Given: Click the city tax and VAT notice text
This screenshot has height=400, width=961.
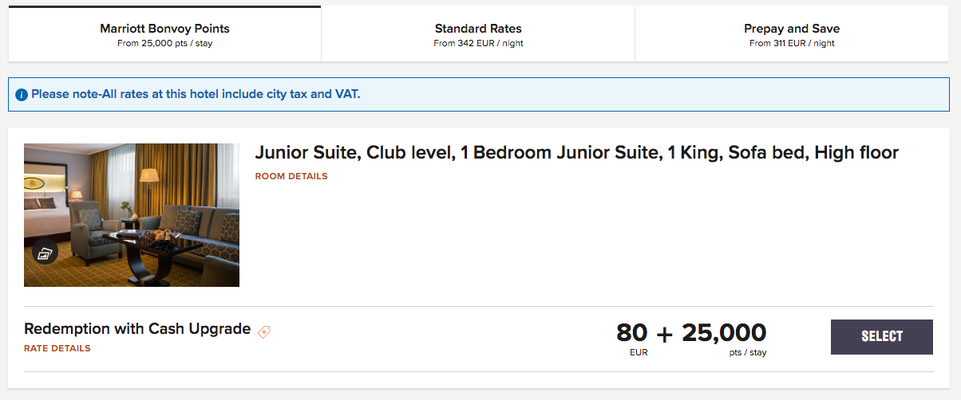Looking at the screenshot, I should [x=196, y=94].
